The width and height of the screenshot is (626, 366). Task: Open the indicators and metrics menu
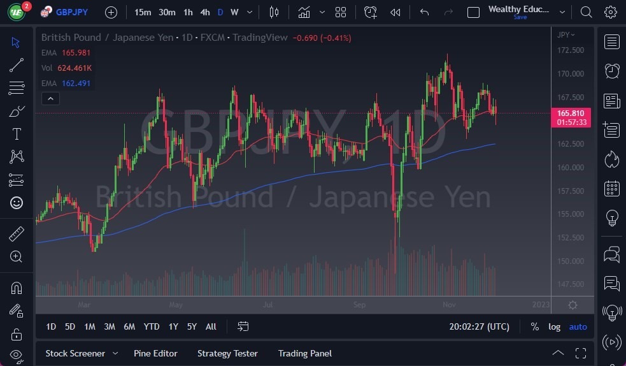coord(304,12)
